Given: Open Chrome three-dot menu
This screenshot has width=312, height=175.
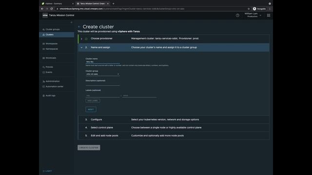Looking at the screenshot, I should click(x=270, y=9).
